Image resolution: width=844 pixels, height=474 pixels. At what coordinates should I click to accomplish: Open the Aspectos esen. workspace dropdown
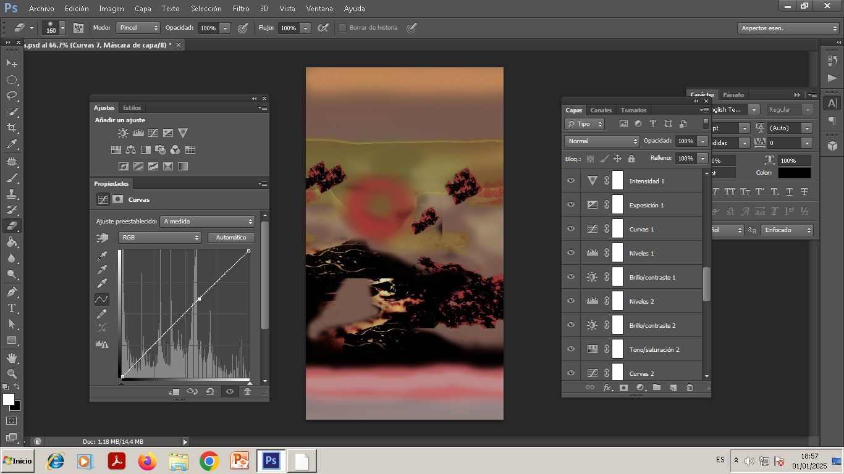(x=788, y=28)
